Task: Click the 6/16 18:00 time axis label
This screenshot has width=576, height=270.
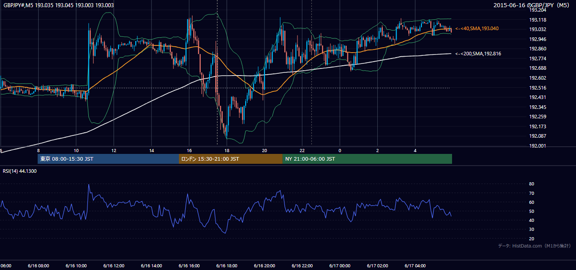Action: coord(227,265)
